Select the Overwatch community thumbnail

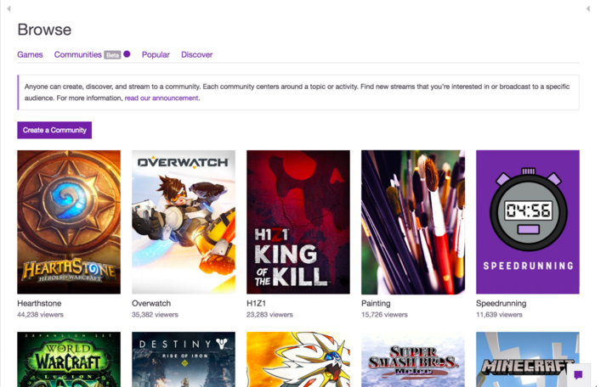183,222
